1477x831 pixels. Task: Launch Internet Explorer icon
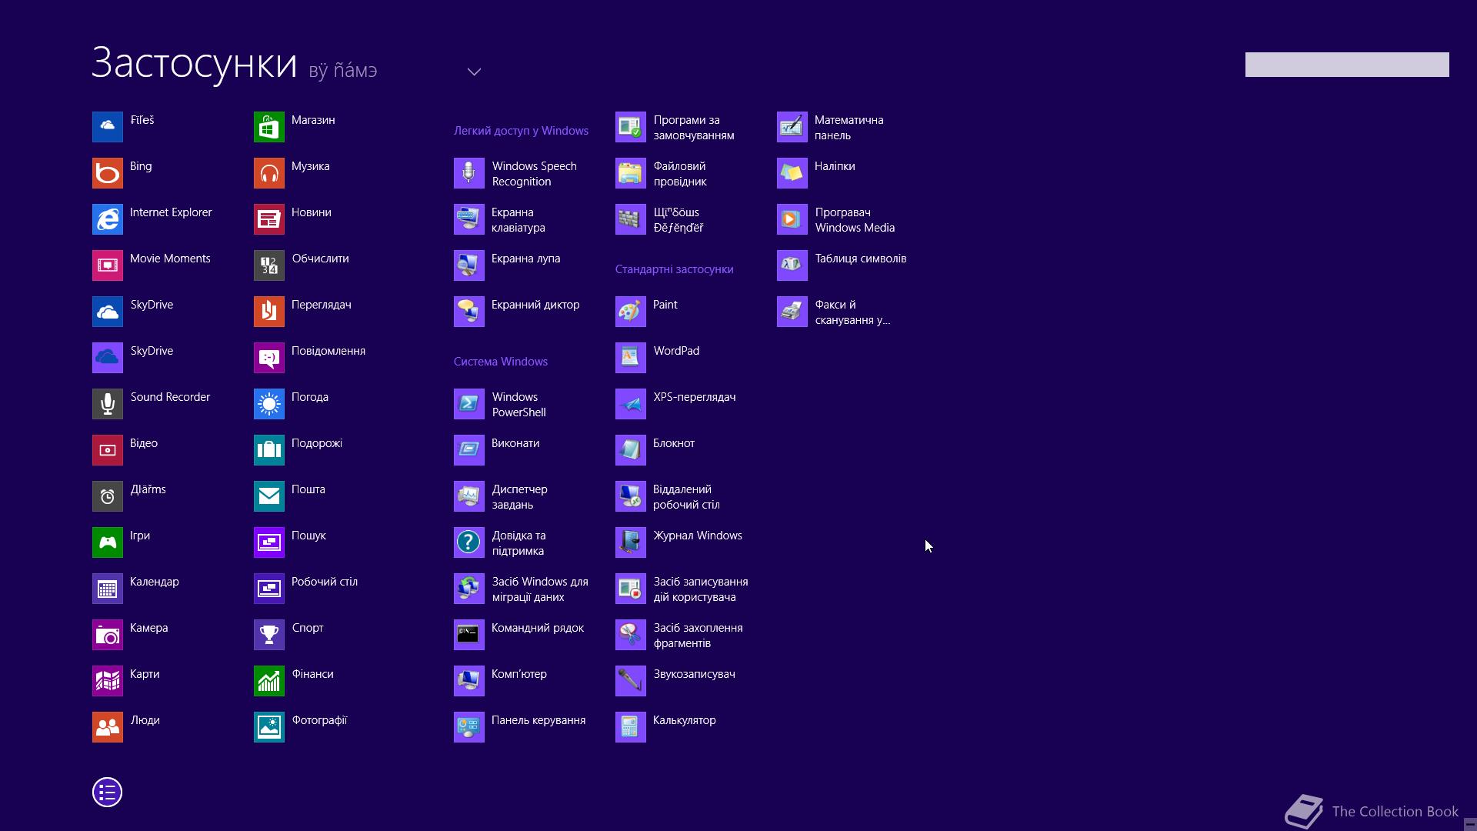[x=108, y=219]
